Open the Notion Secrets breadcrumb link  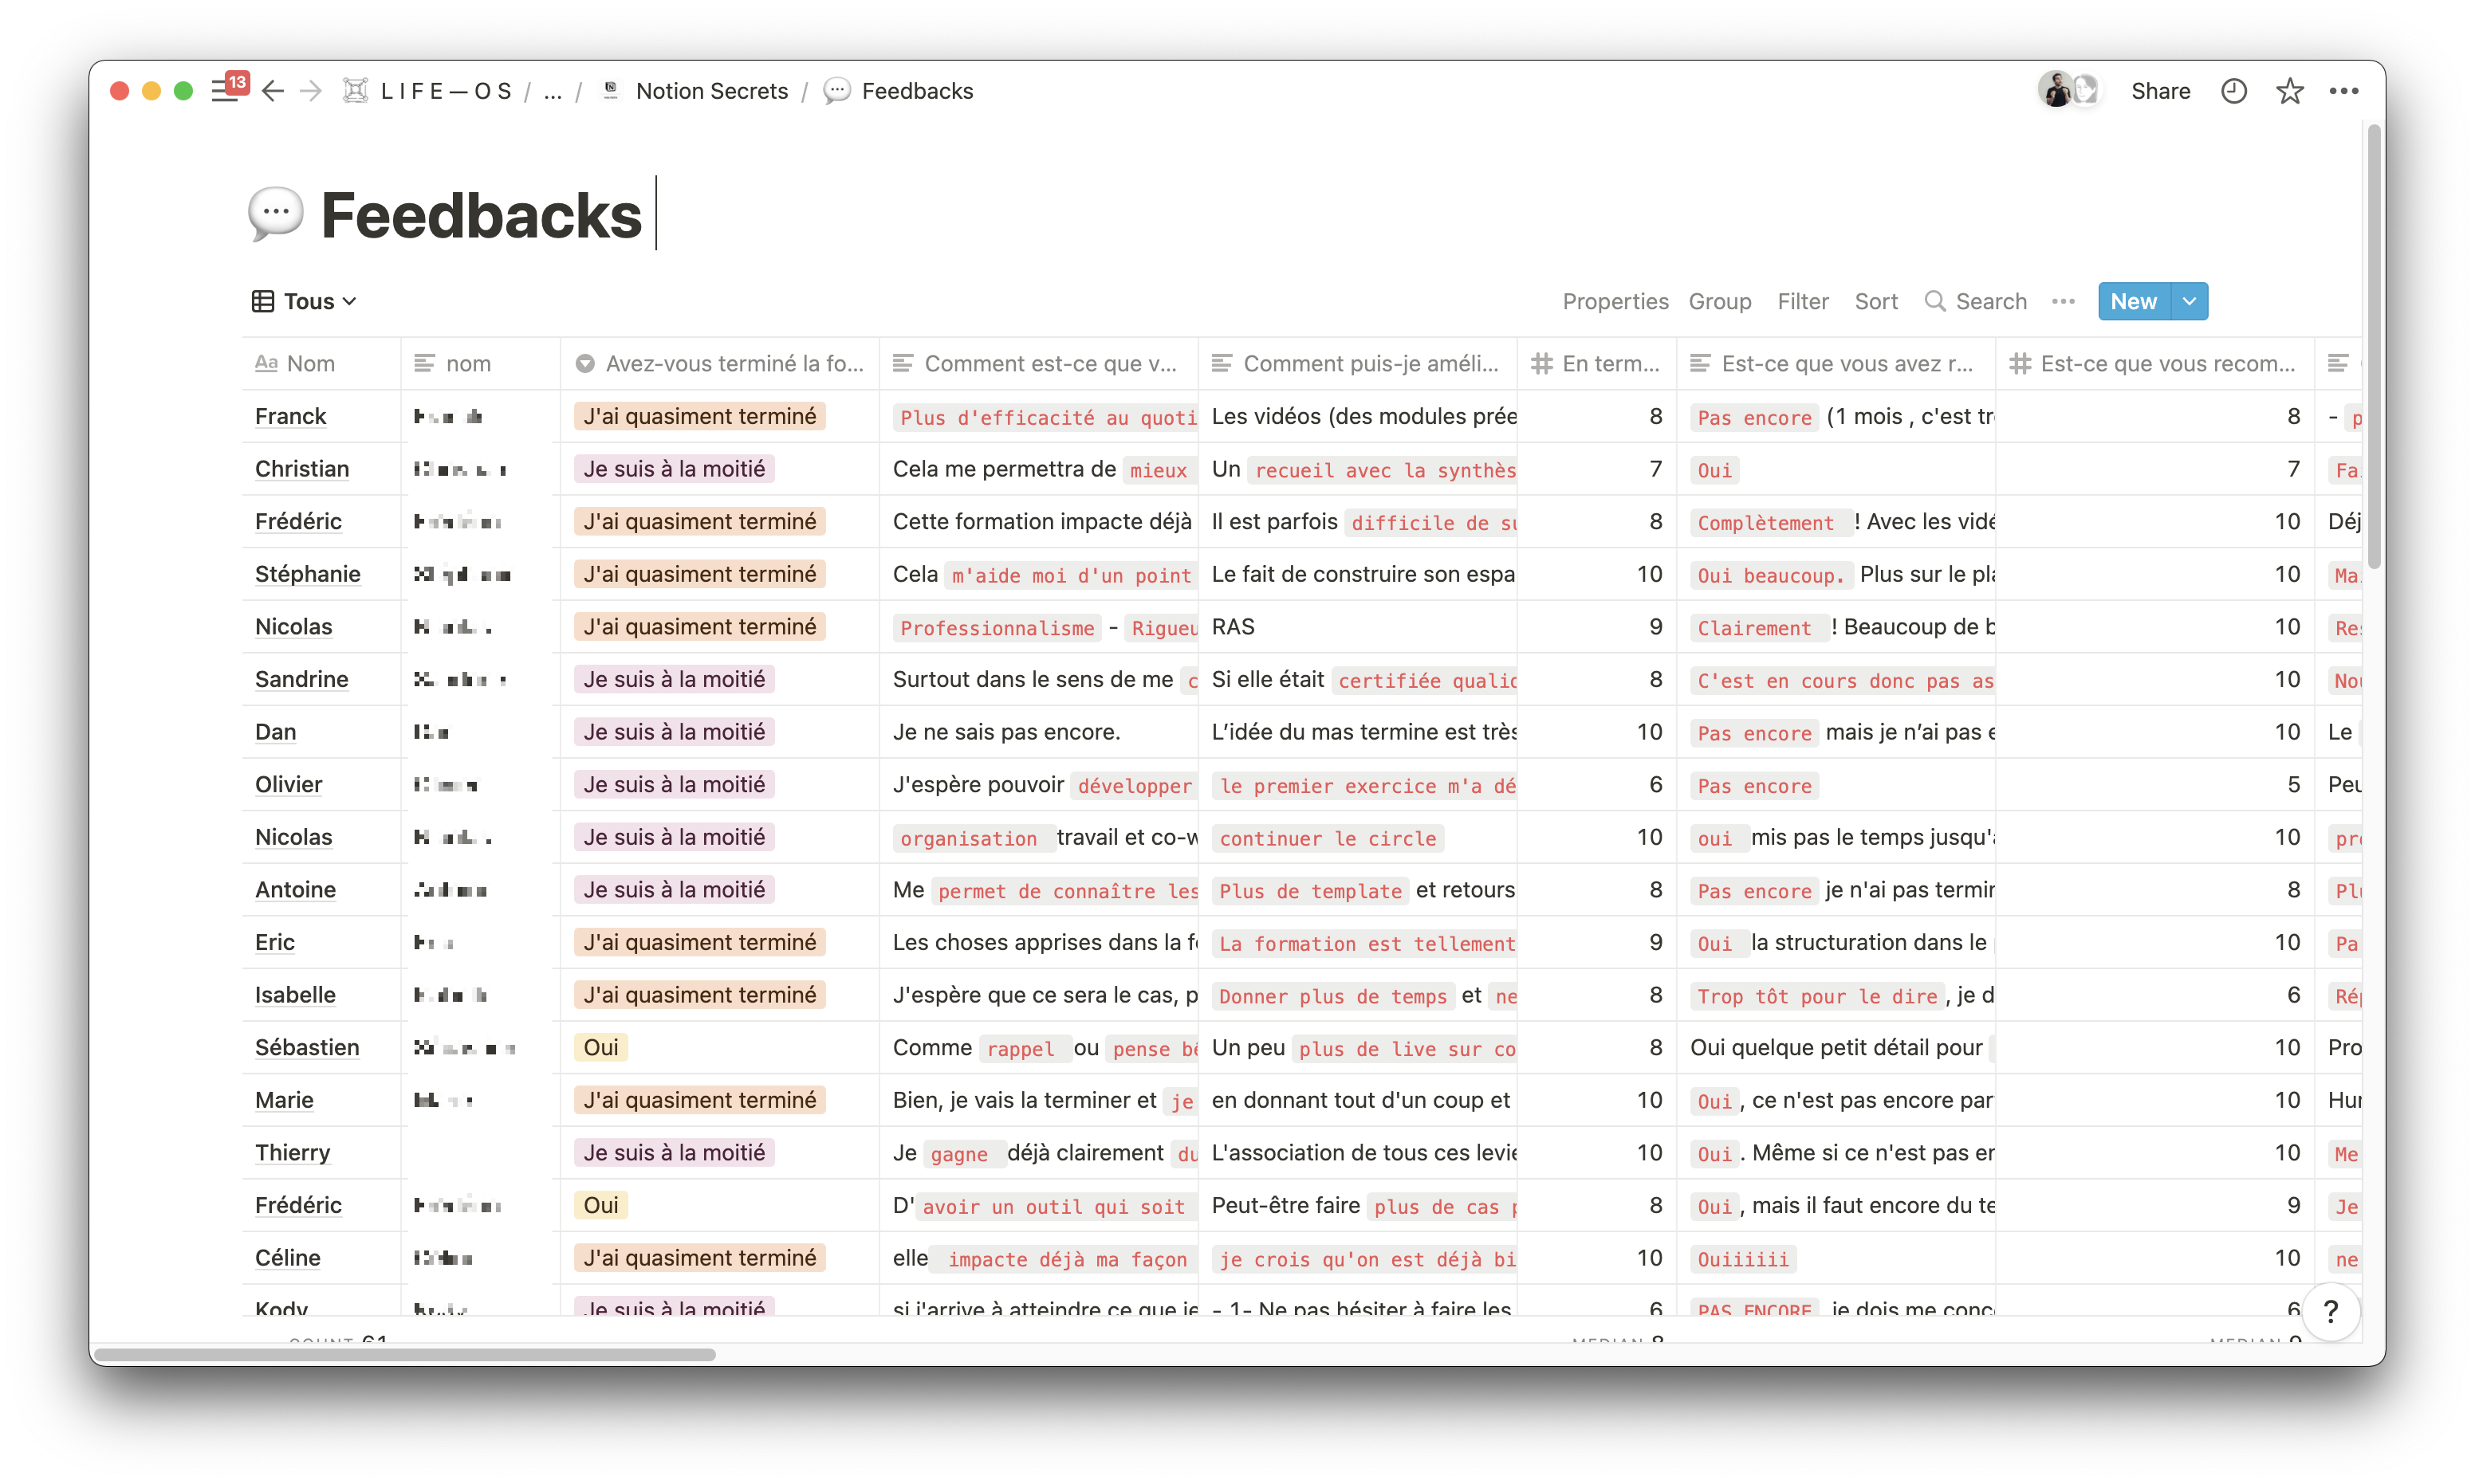(x=711, y=91)
